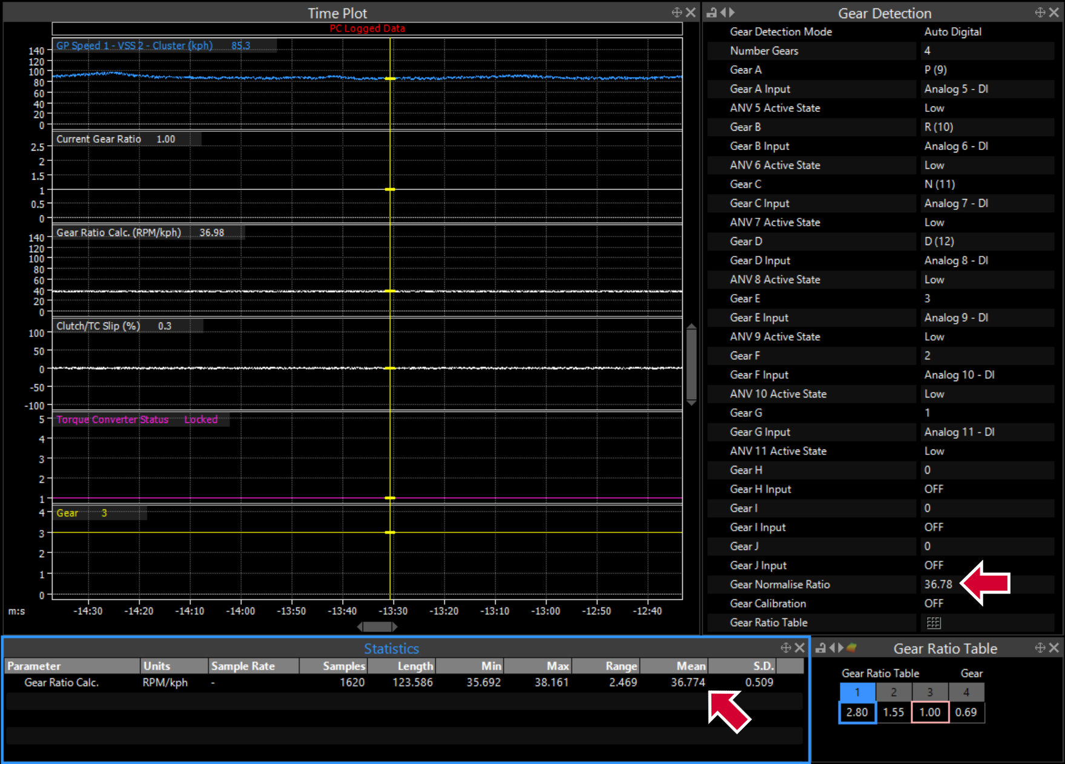1065x764 pixels.
Task: Click the lock icon in Gear Detection header
Action: pos(712,13)
